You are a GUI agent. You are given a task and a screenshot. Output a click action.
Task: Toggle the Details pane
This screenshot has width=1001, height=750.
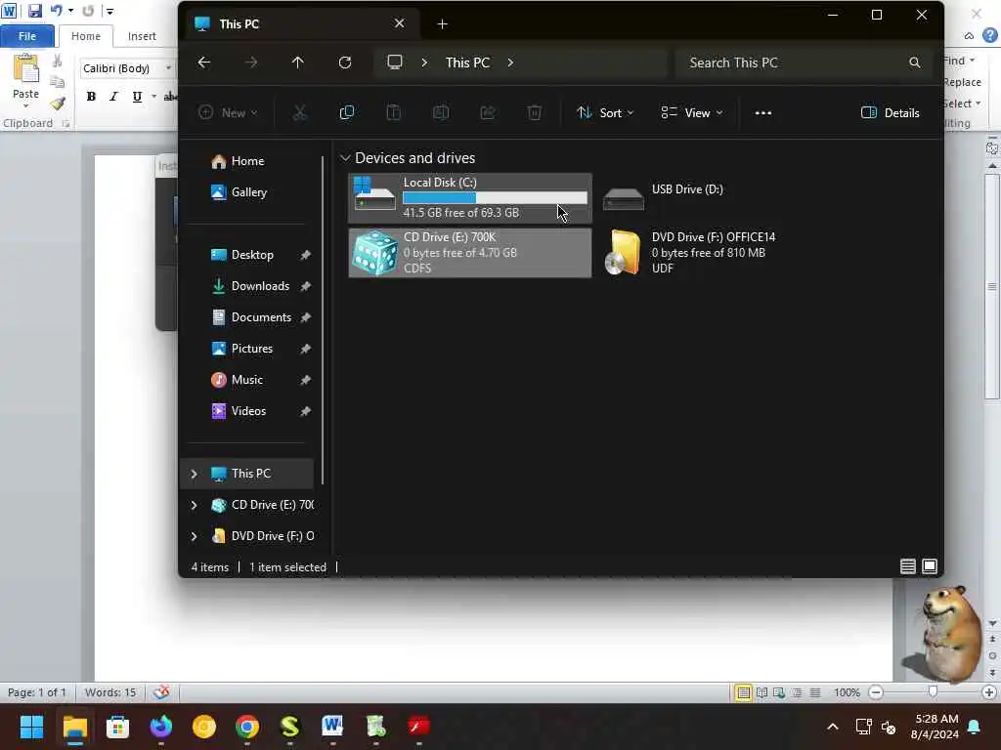(890, 113)
